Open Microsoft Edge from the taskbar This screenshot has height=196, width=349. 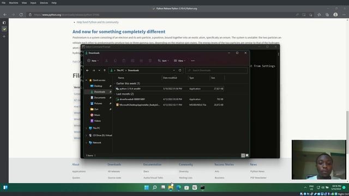point(178,187)
